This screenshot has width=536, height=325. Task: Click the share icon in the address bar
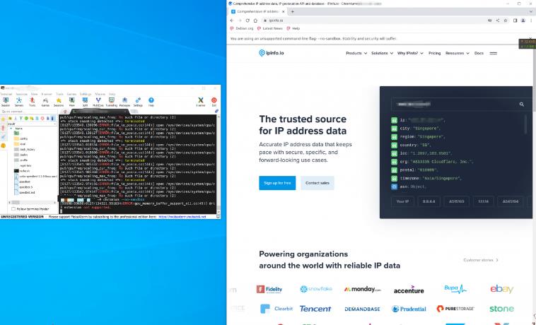click(498, 20)
